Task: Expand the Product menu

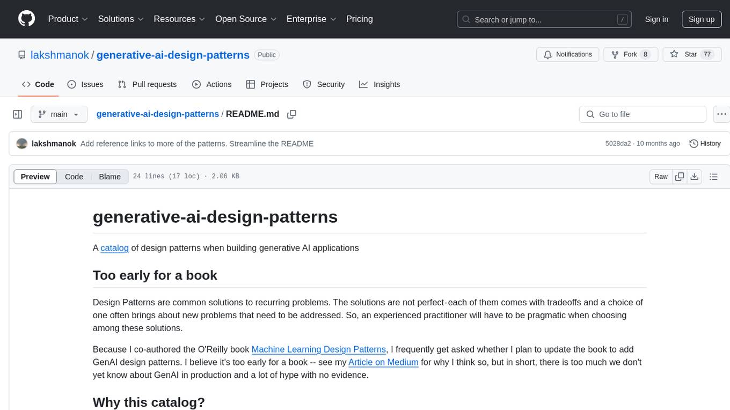Action: pyautogui.click(x=68, y=19)
